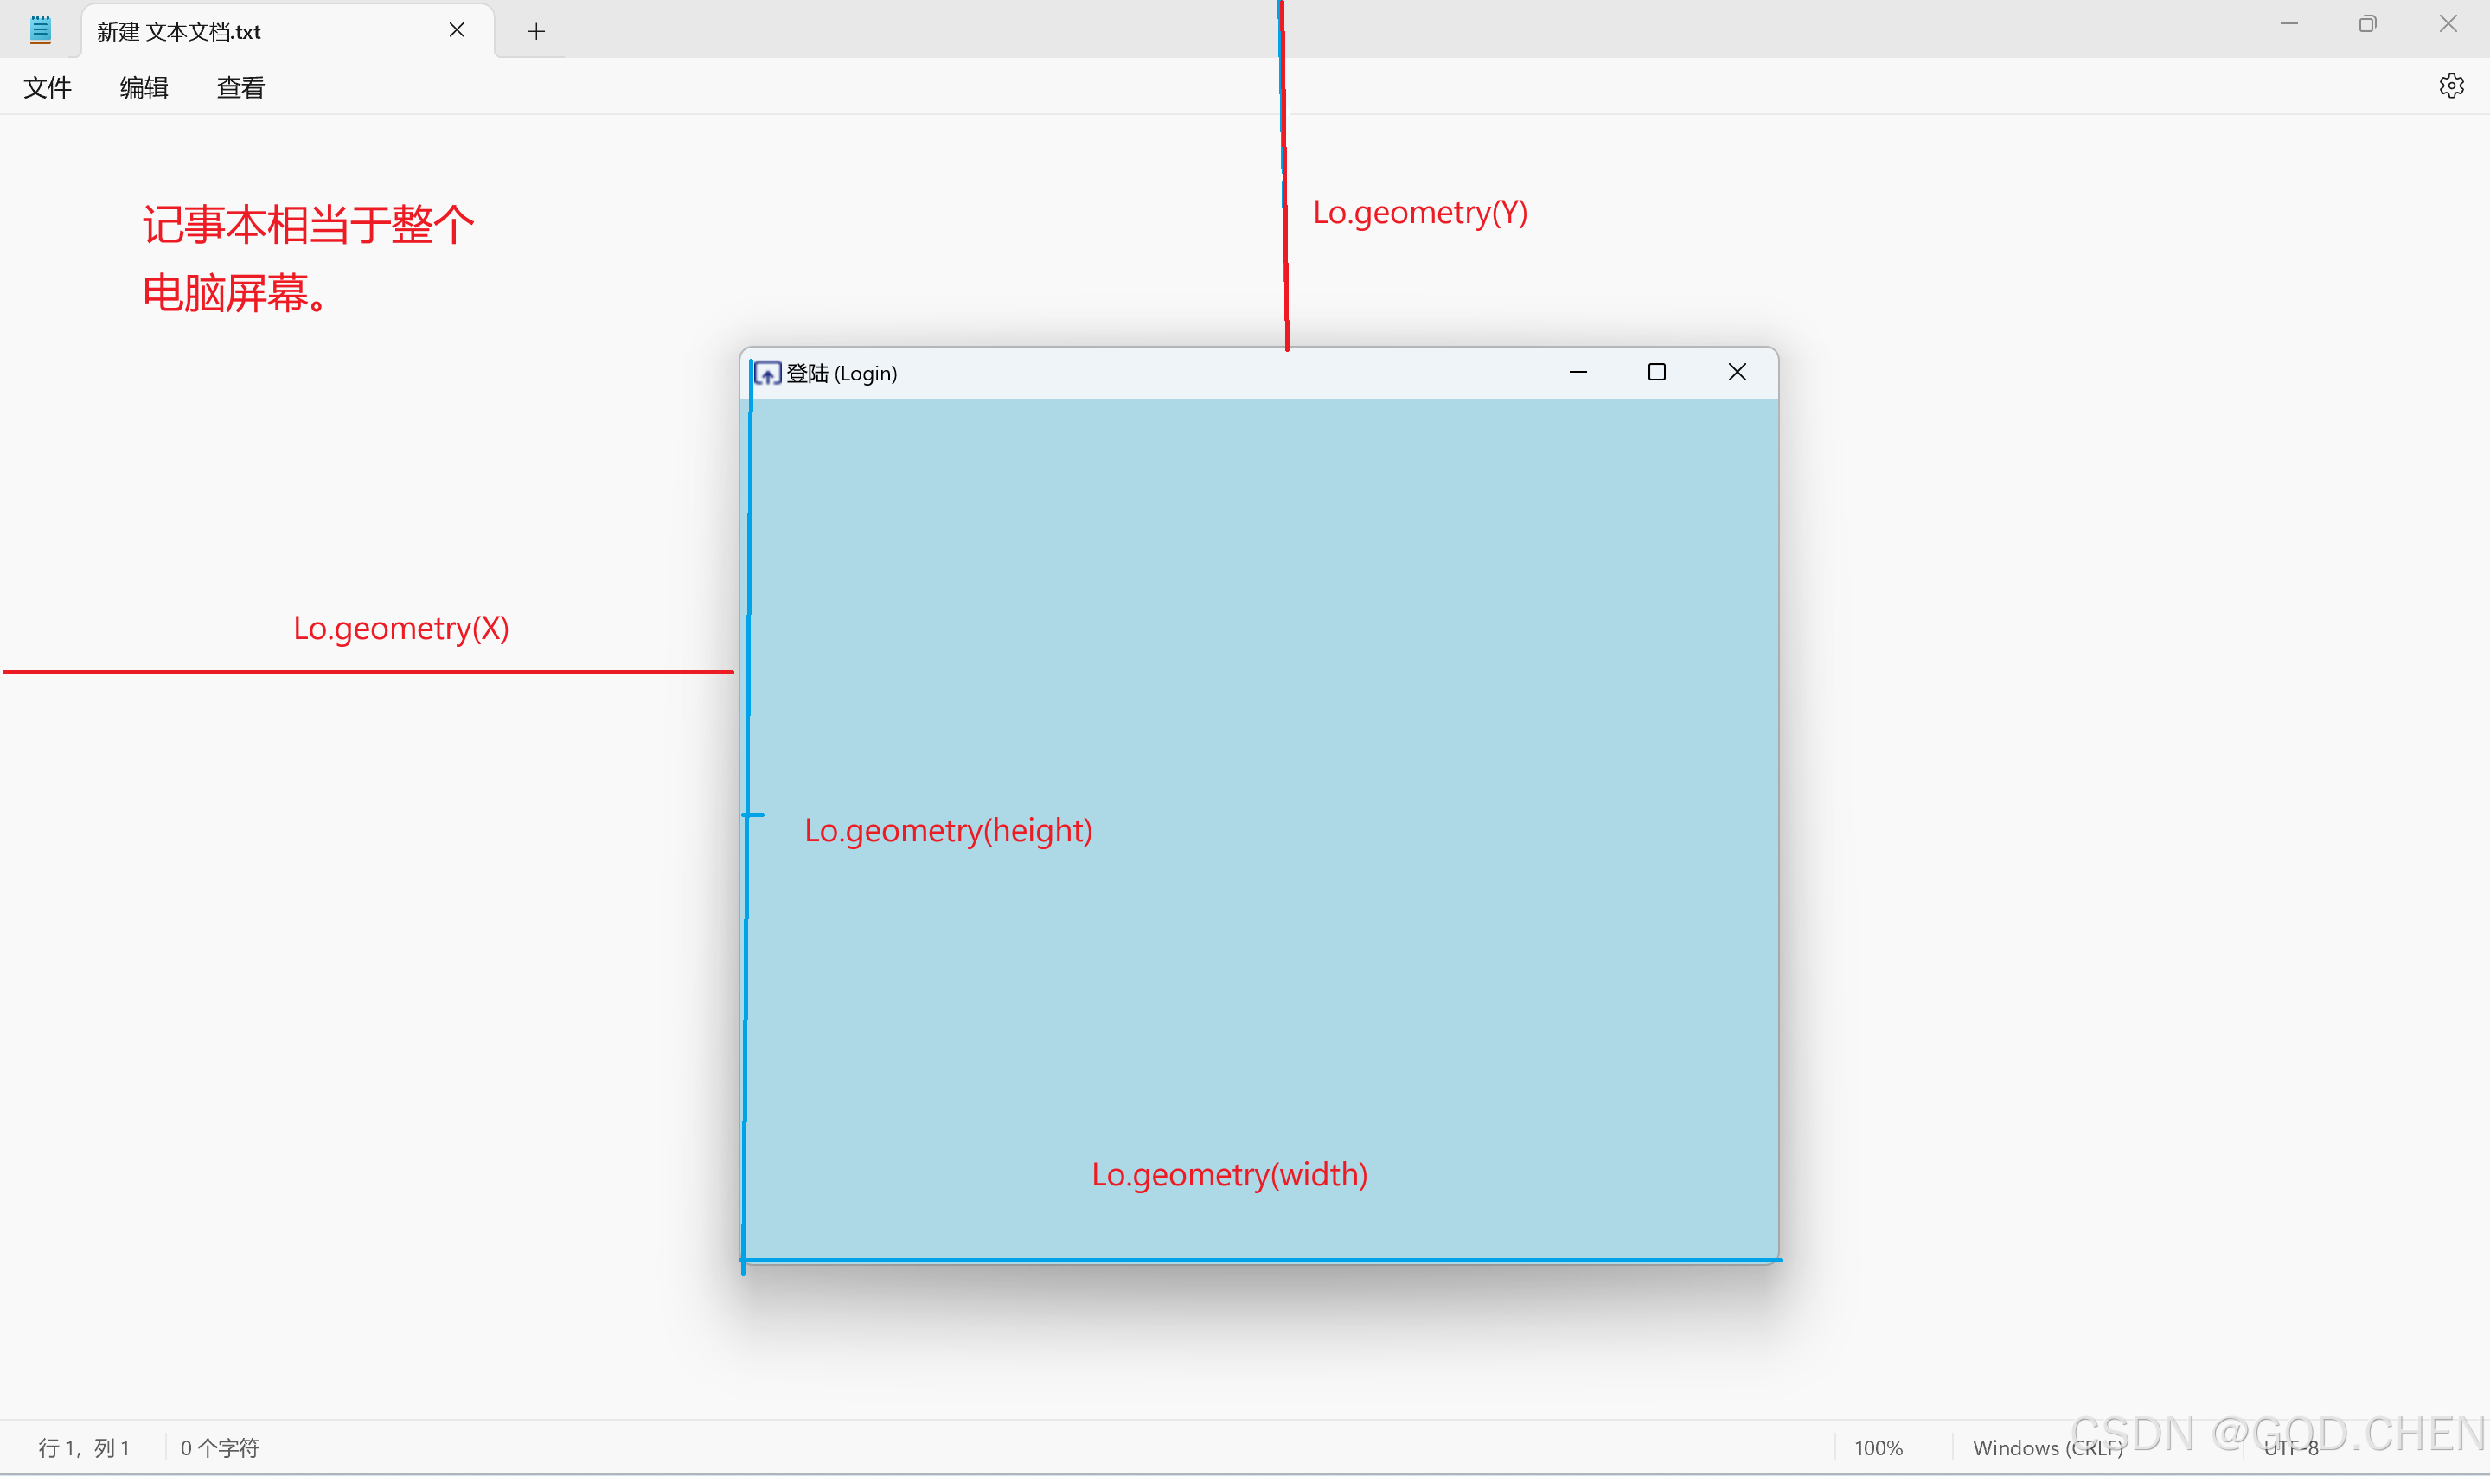Restore down the Notepad window
The width and height of the screenshot is (2490, 1476).
(2366, 24)
